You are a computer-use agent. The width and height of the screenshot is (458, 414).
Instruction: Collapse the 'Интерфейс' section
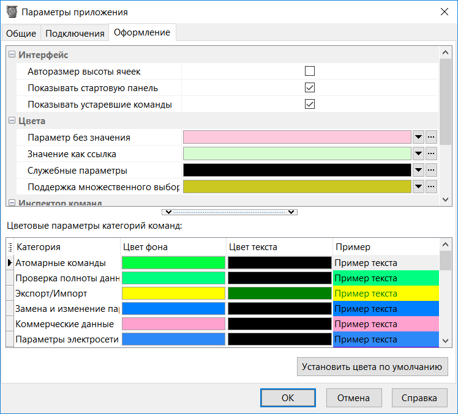pyautogui.click(x=12, y=55)
